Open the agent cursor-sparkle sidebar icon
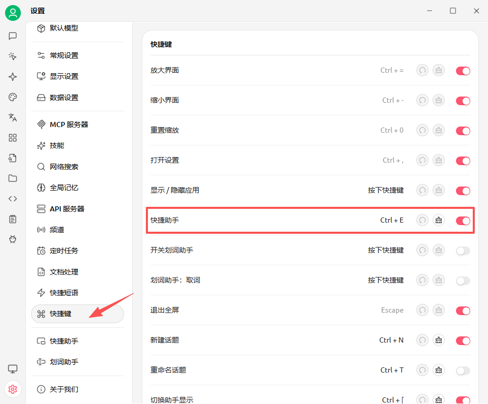Image resolution: width=488 pixels, height=404 pixels. tap(13, 56)
